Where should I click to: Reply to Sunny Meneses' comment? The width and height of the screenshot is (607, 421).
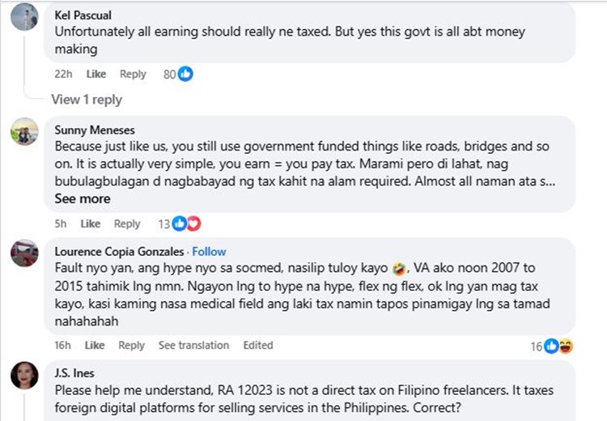(x=127, y=223)
